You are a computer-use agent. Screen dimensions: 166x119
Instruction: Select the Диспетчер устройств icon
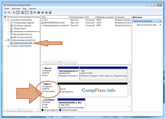point(11,37)
